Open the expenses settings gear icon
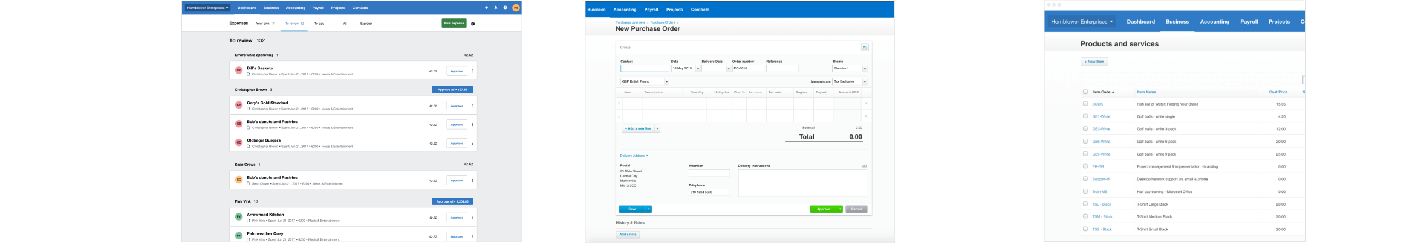 (473, 24)
